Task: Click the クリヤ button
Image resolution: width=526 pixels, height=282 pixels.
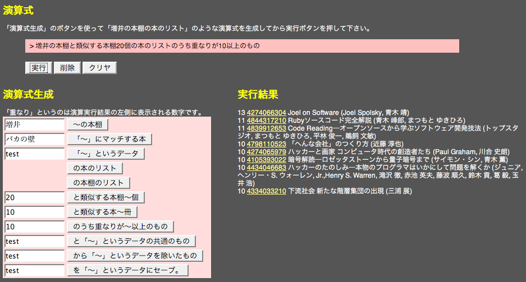Action: pos(99,68)
